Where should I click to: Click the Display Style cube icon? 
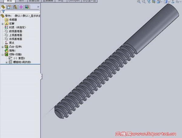pos(166,2)
